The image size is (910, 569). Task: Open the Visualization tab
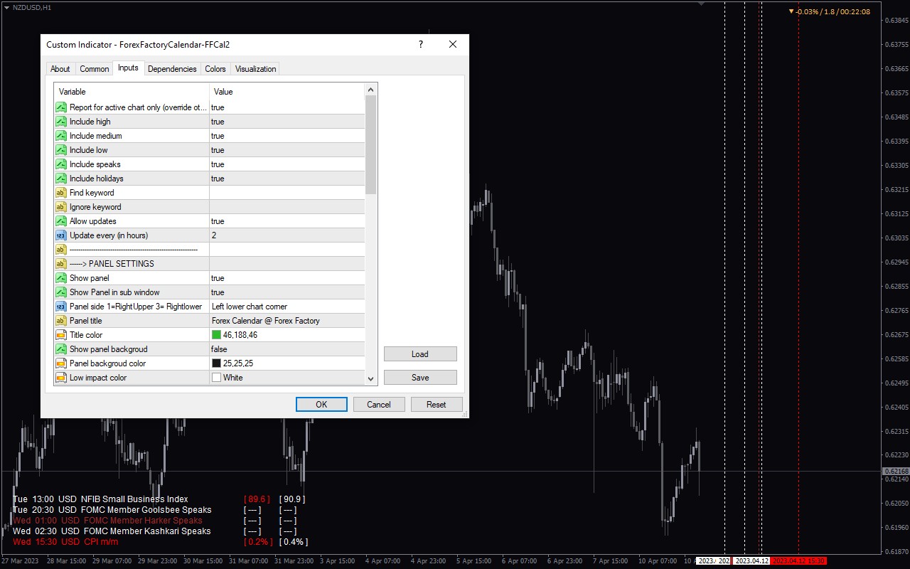(255, 69)
